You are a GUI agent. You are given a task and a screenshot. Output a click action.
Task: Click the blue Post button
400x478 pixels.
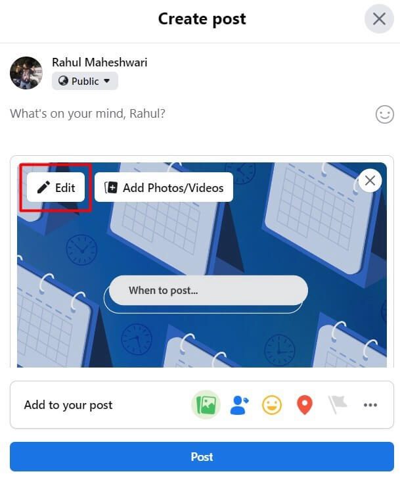tap(202, 456)
